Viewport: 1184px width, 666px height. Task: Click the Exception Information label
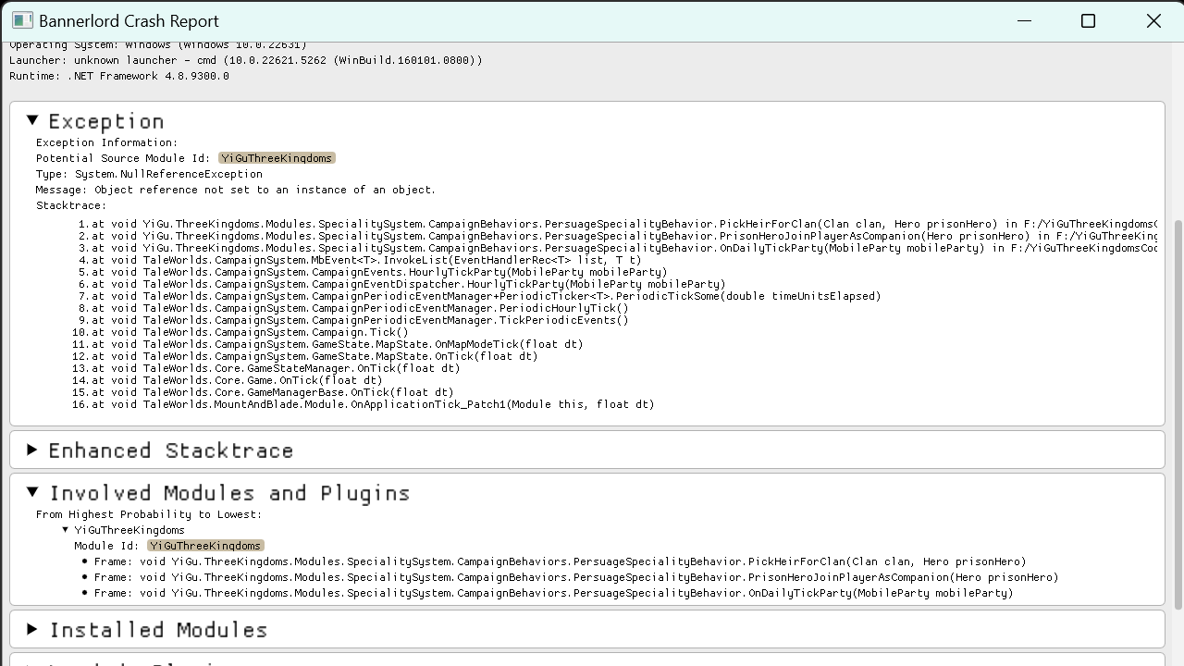tap(106, 142)
